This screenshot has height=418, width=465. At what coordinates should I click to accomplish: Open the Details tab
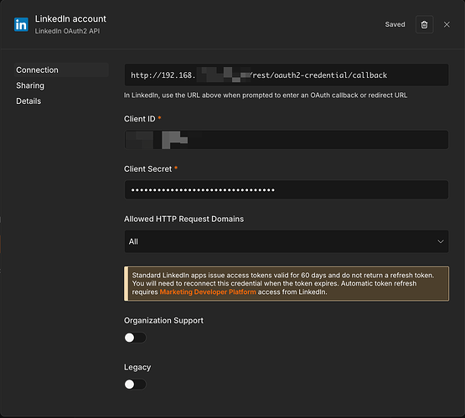pyautogui.click(x=28, y=101)
